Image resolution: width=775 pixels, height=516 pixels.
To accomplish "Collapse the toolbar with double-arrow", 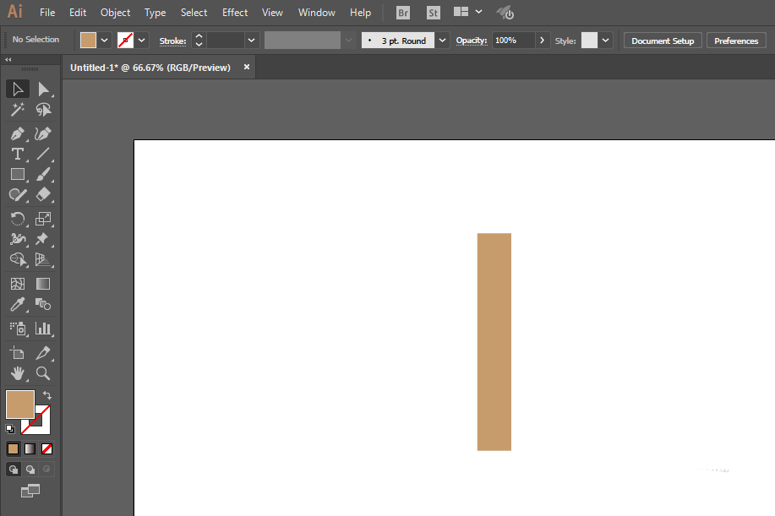I will point(8,60).
